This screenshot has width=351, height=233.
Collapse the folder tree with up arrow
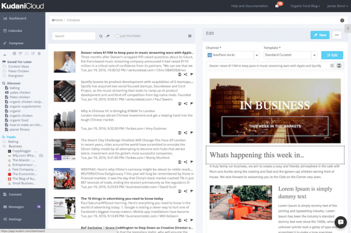pyautogui.click(x=5, y=54)
